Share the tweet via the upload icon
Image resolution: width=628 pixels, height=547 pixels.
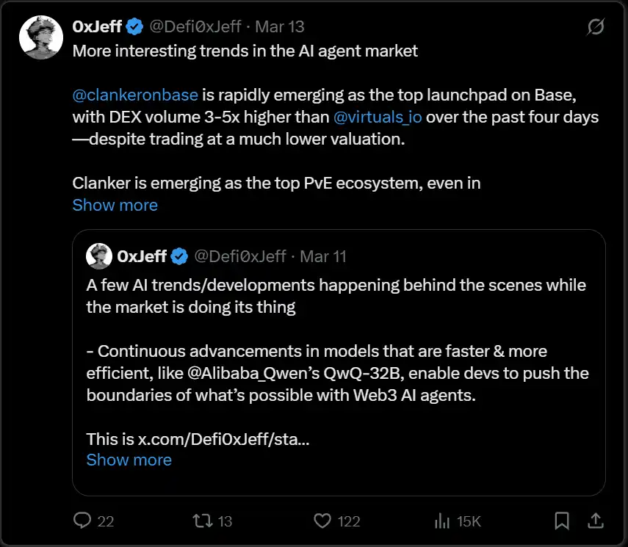click(595, 521)
